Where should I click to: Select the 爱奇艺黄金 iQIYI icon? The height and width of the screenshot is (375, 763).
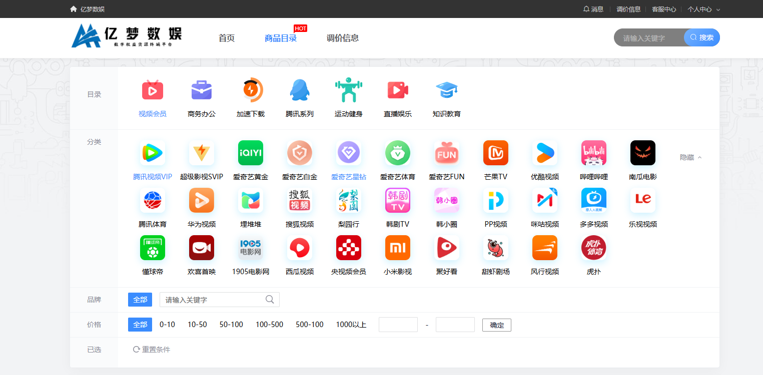(x=251, y=153)
